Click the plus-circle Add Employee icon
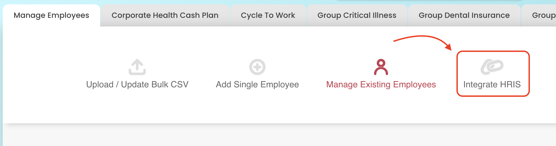This screenshot has height=146, width=556. [257, 67]
